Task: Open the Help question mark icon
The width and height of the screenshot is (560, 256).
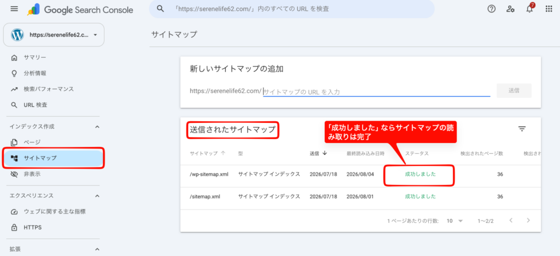Action: (x=492, y=9)
